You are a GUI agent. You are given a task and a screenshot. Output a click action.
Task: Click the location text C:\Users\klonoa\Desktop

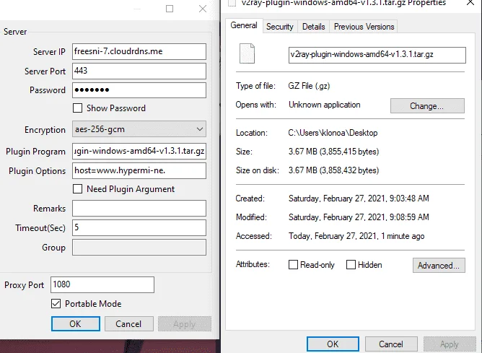[x=333, y=133]
